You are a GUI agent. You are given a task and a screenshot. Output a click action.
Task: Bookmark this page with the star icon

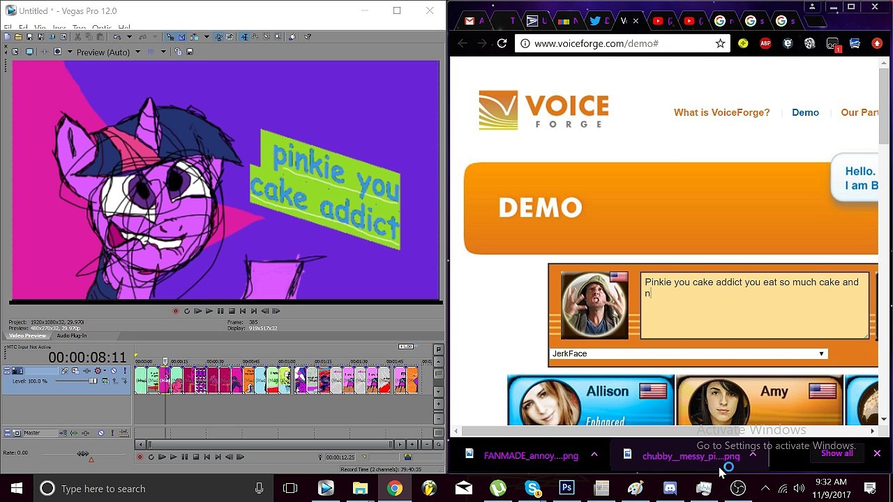(720, 43)
